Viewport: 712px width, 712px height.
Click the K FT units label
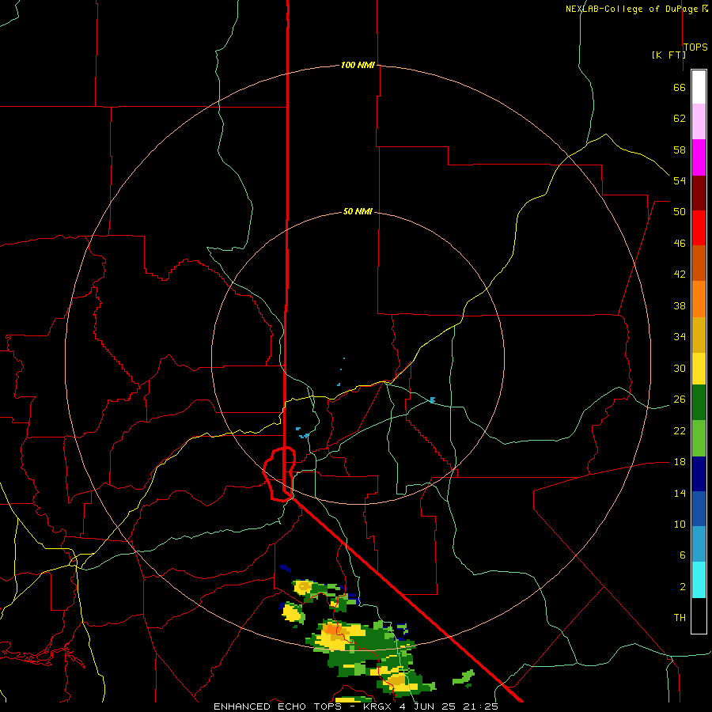[x=668, y=55]
